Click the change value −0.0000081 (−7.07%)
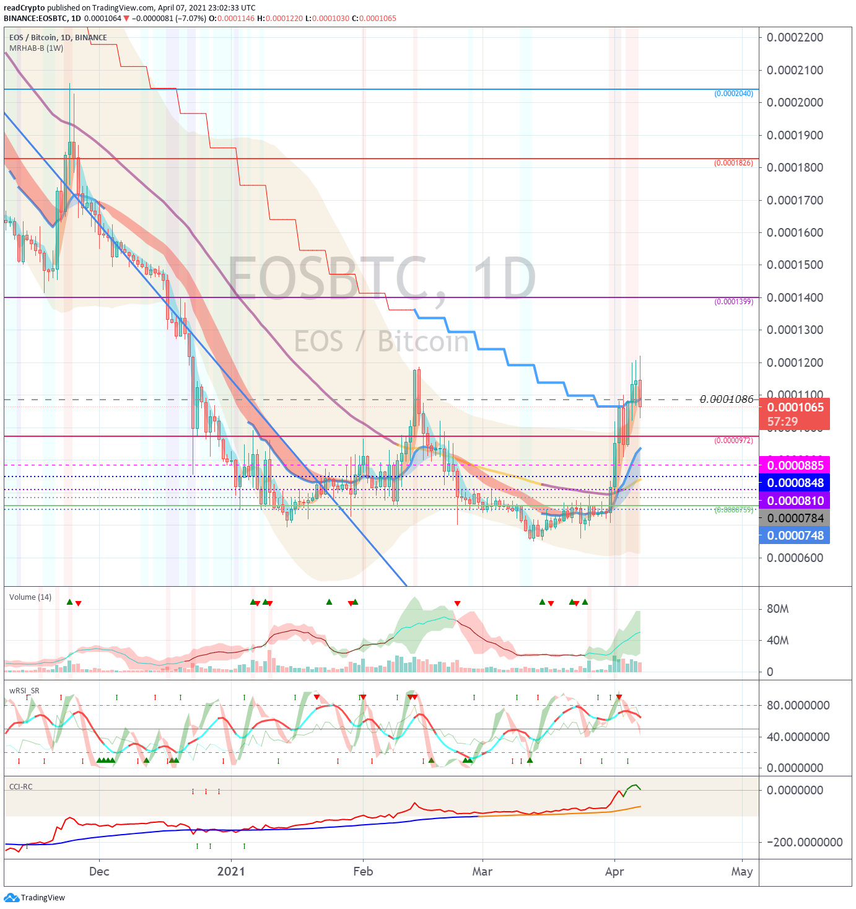856x909 pixels. click(169, 19)
